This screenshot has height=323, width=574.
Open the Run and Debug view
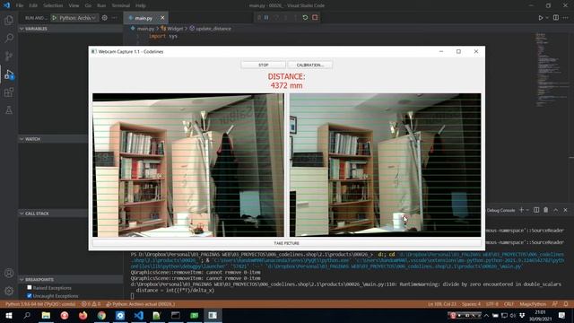pos(9,74)
